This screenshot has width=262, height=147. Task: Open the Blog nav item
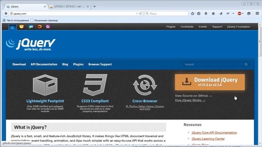(65, 65)
